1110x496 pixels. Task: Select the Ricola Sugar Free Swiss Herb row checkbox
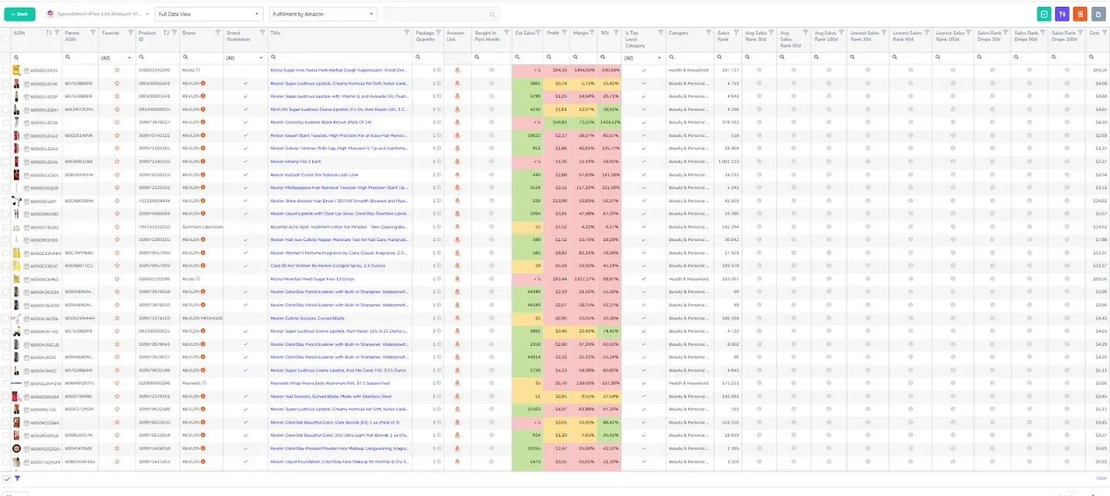click(x=6, y=70)
